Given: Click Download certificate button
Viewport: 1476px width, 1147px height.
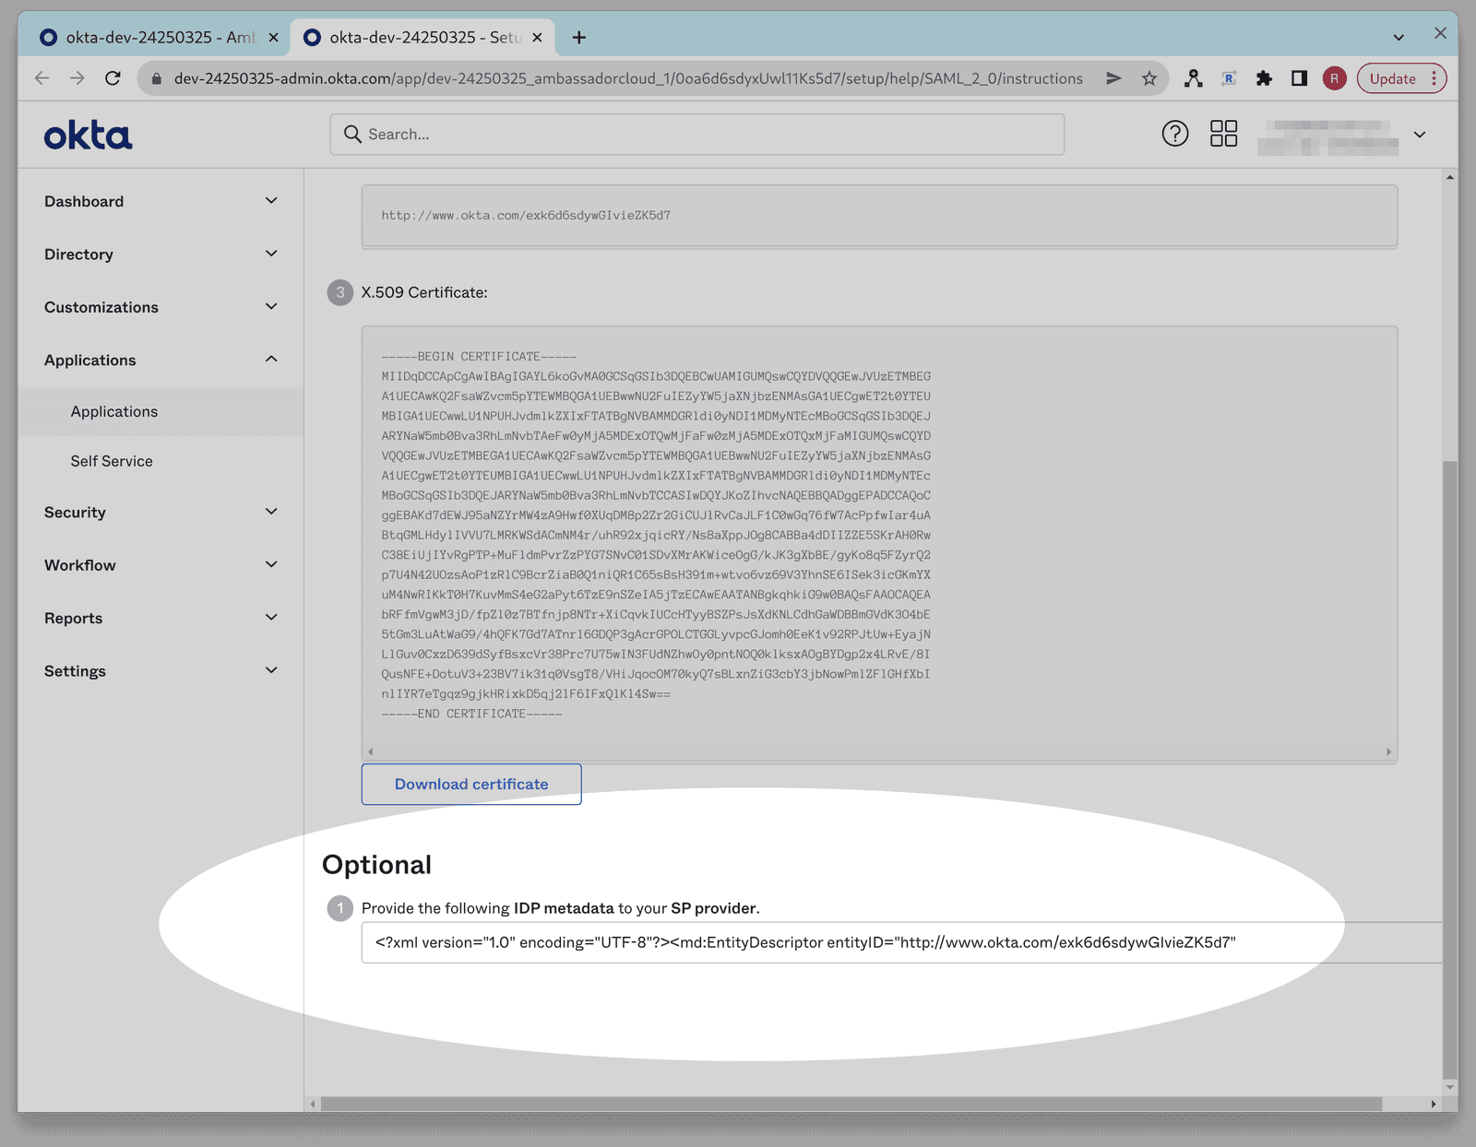Looking at the screenshot, I should pos(471,784).
